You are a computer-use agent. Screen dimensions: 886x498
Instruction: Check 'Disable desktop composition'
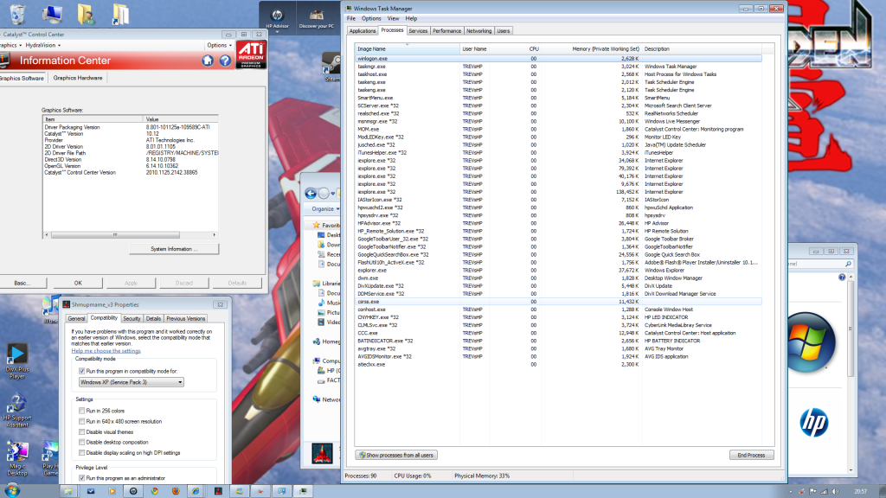[82, 442]
